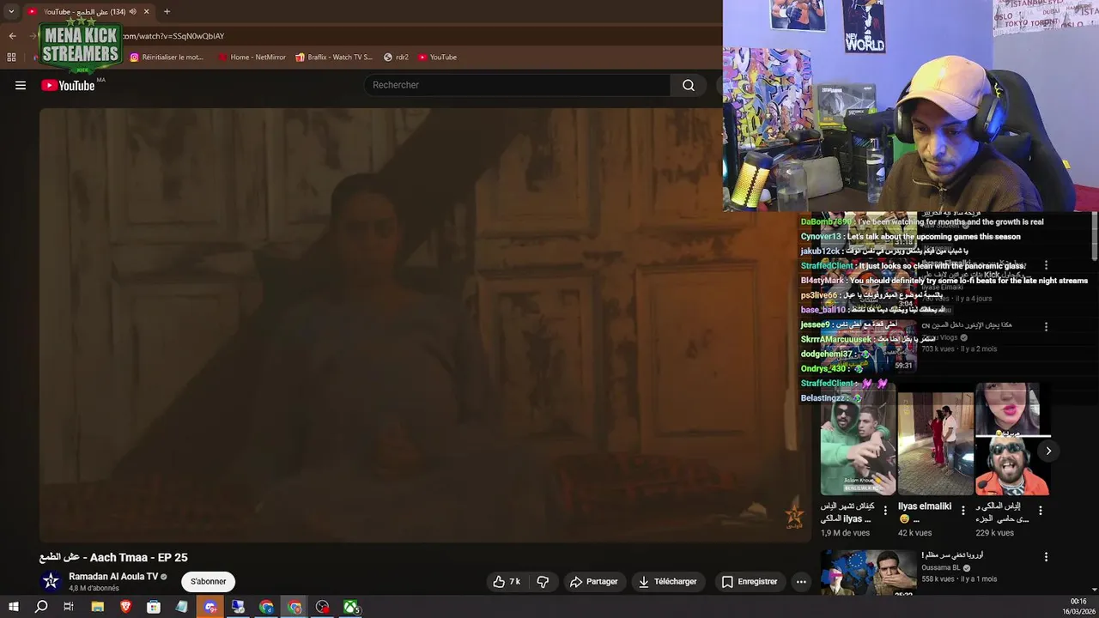
Task: Save video with Enregistrer button
Action: point(750,581)
